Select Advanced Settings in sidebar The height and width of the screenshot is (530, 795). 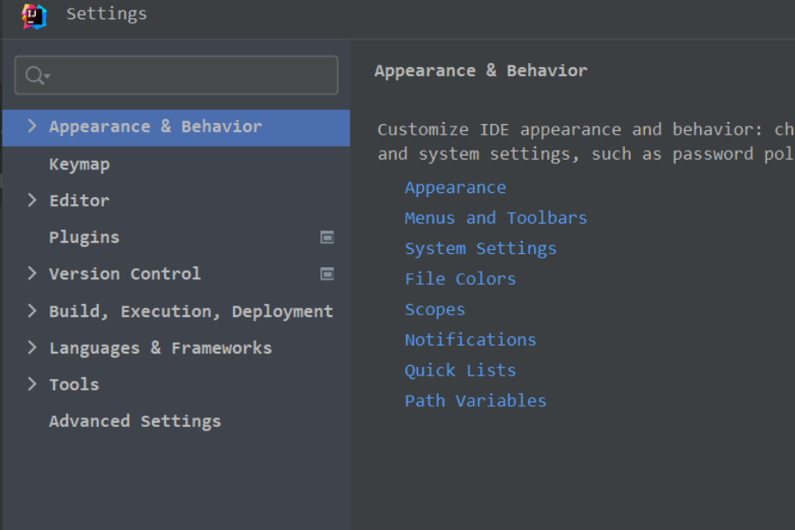click(135, 421)
